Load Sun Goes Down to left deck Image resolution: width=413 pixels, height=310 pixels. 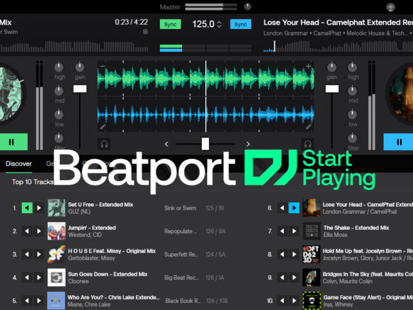[27, 278]
